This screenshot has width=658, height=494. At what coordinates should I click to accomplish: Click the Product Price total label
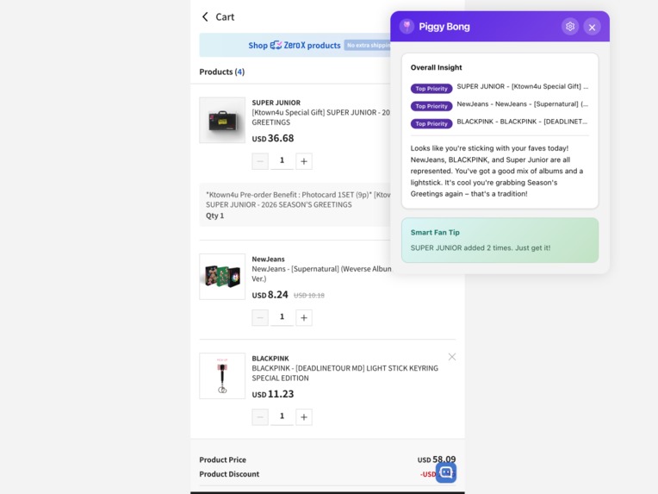tap(222, 460)
